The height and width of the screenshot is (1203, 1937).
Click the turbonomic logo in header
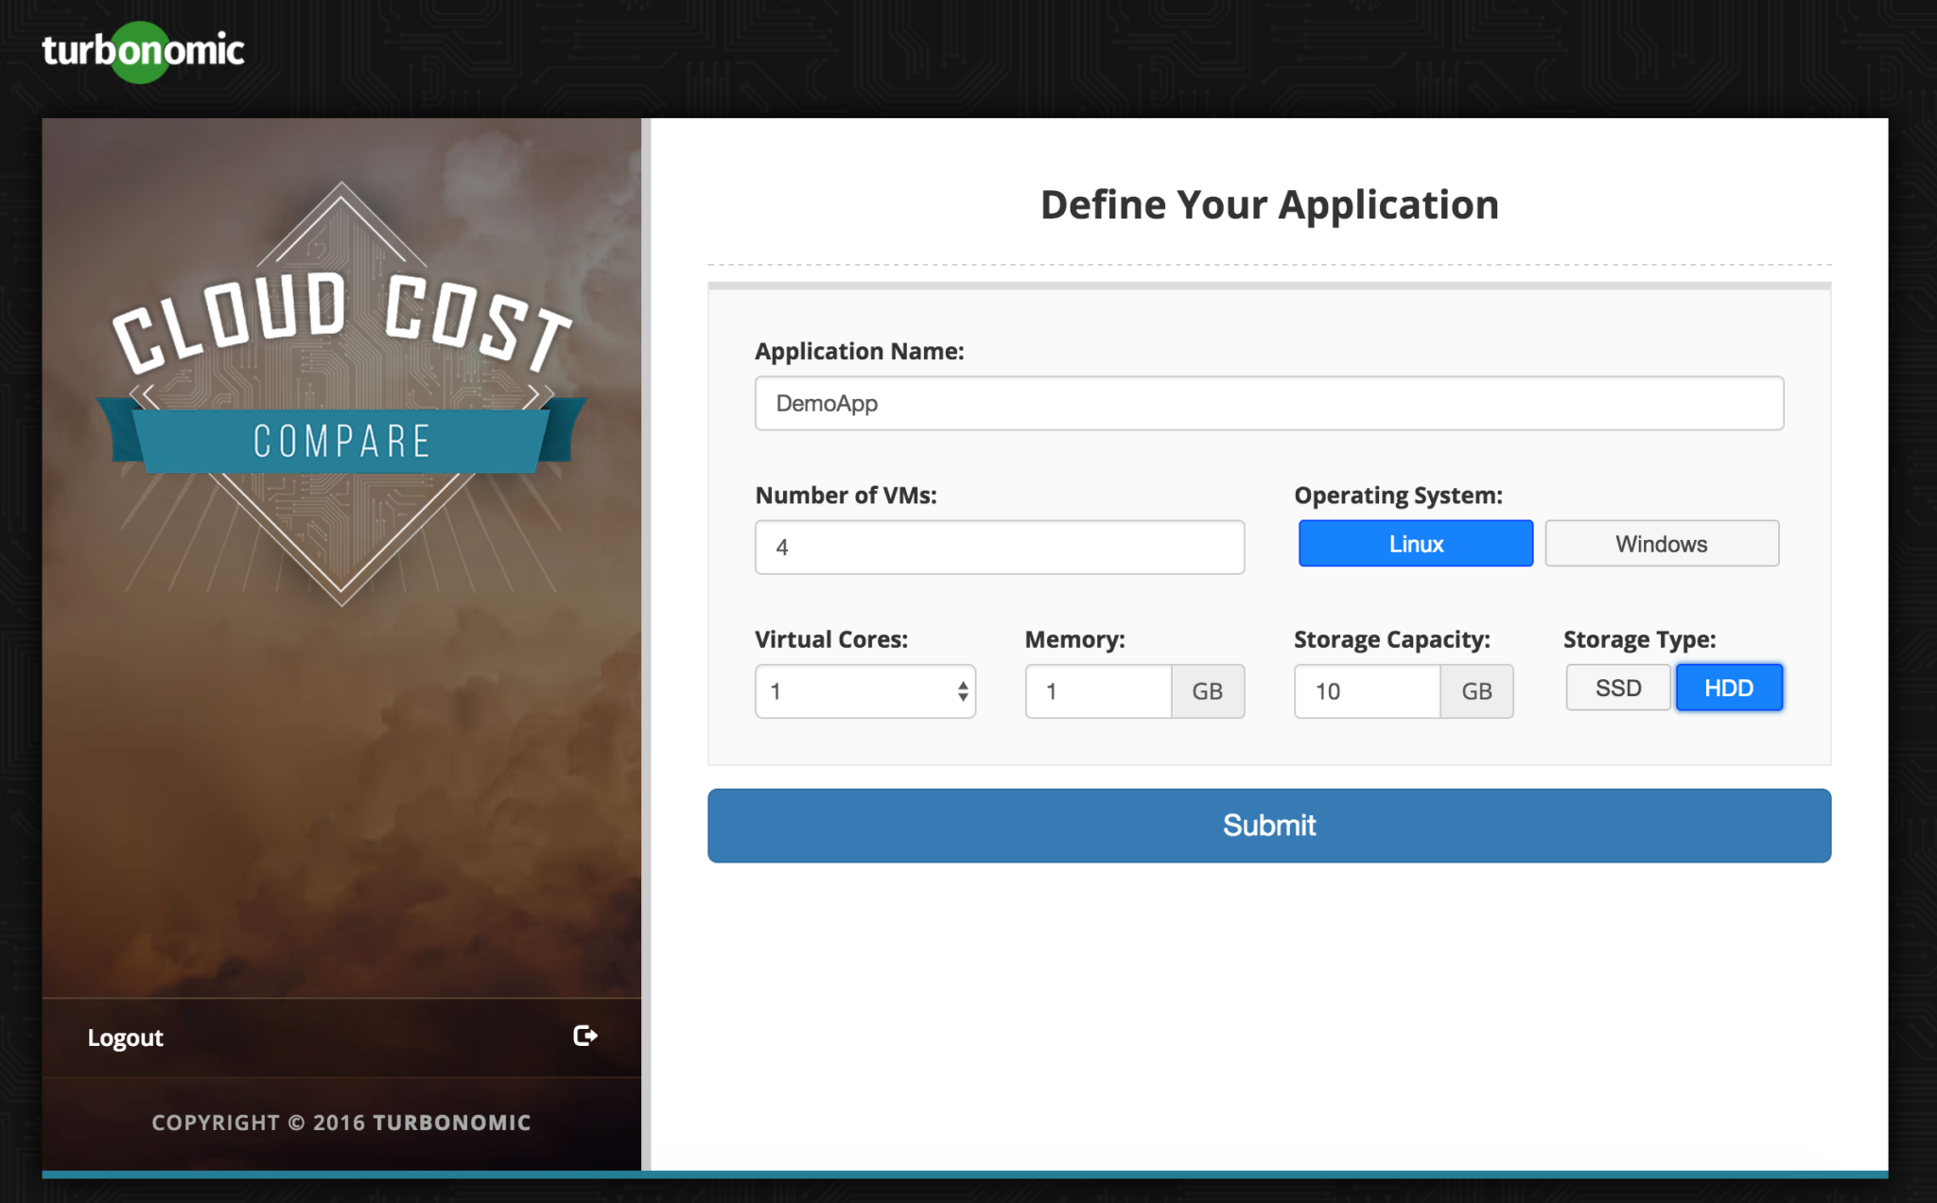tap(143, 51)
